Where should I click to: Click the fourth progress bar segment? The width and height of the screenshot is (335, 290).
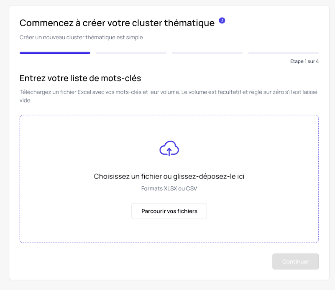(283, 53)
